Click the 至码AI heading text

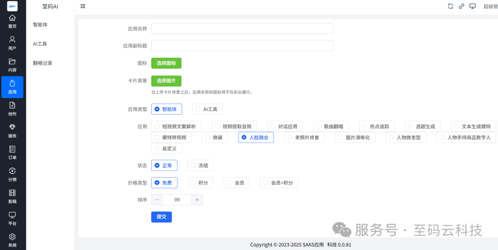50,6
